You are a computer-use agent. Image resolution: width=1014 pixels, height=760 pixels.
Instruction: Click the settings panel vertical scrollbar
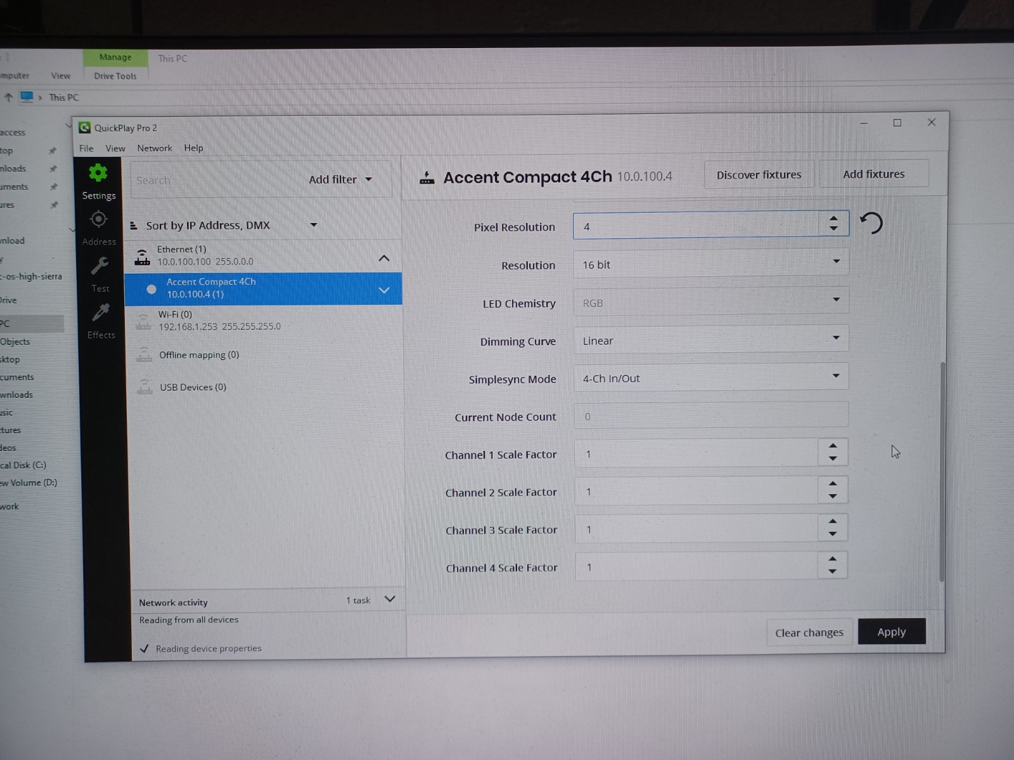[x=942, y=472]
